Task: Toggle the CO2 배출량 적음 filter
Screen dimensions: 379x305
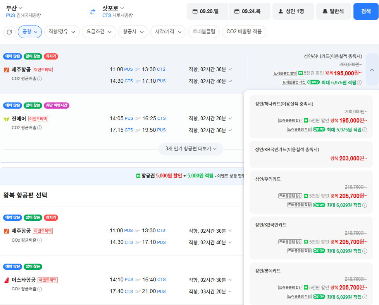Action: 244,32
